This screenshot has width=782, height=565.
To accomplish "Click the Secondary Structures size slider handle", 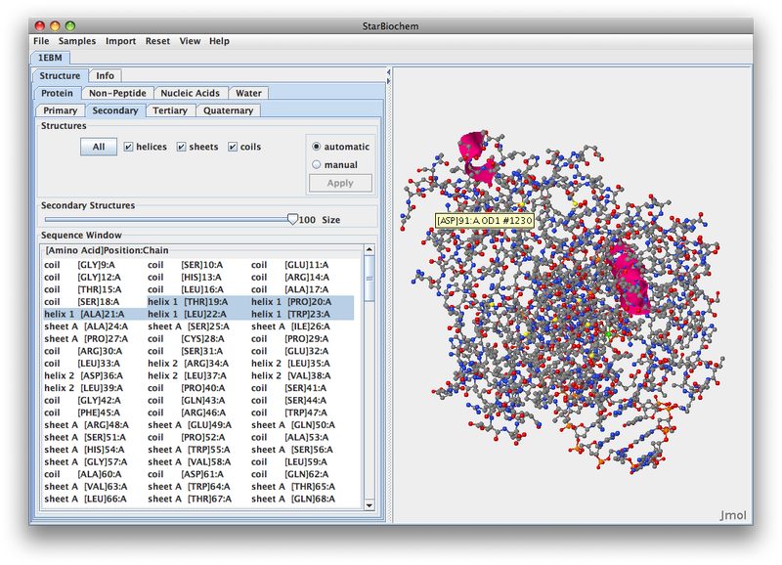I will (291, 220).
